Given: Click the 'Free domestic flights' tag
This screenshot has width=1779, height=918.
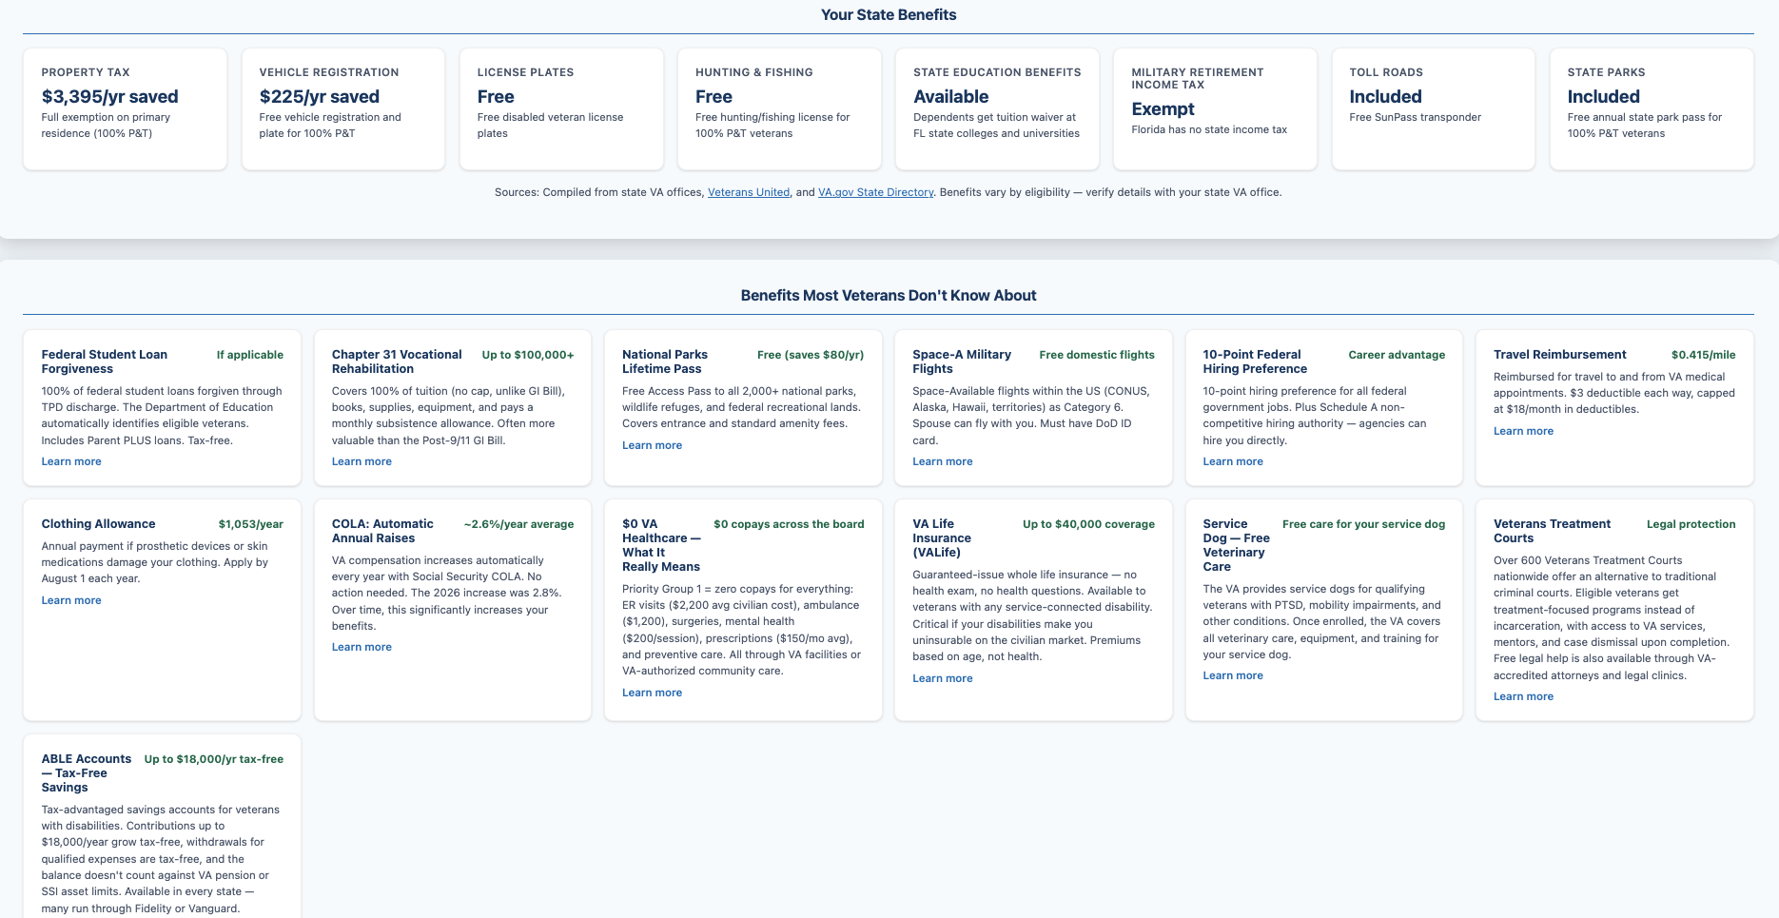Looking at the screenshot, I should (x=1097, y=355).
